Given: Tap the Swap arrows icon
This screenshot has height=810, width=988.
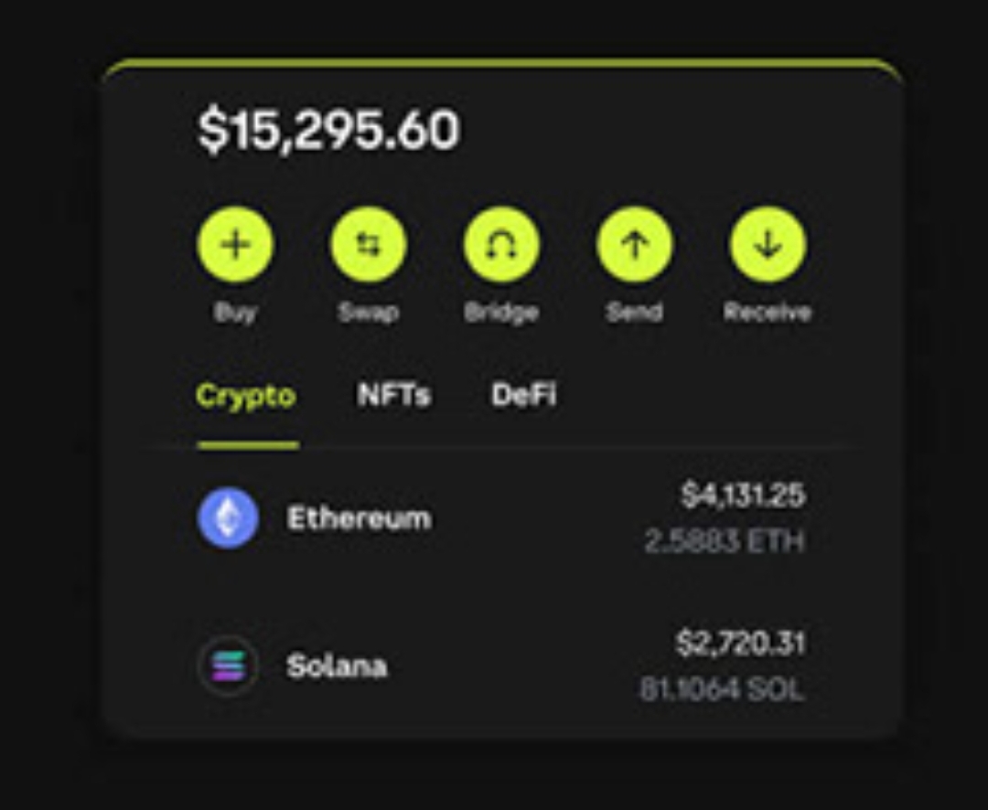Looking at the screenshot, I should click(368, 245).
